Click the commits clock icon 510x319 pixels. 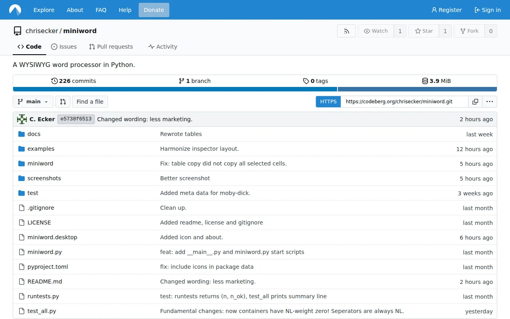(x=55, y=81)
